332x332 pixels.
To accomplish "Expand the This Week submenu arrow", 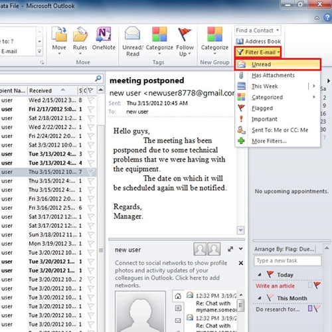I will click(x=314, y=86).
